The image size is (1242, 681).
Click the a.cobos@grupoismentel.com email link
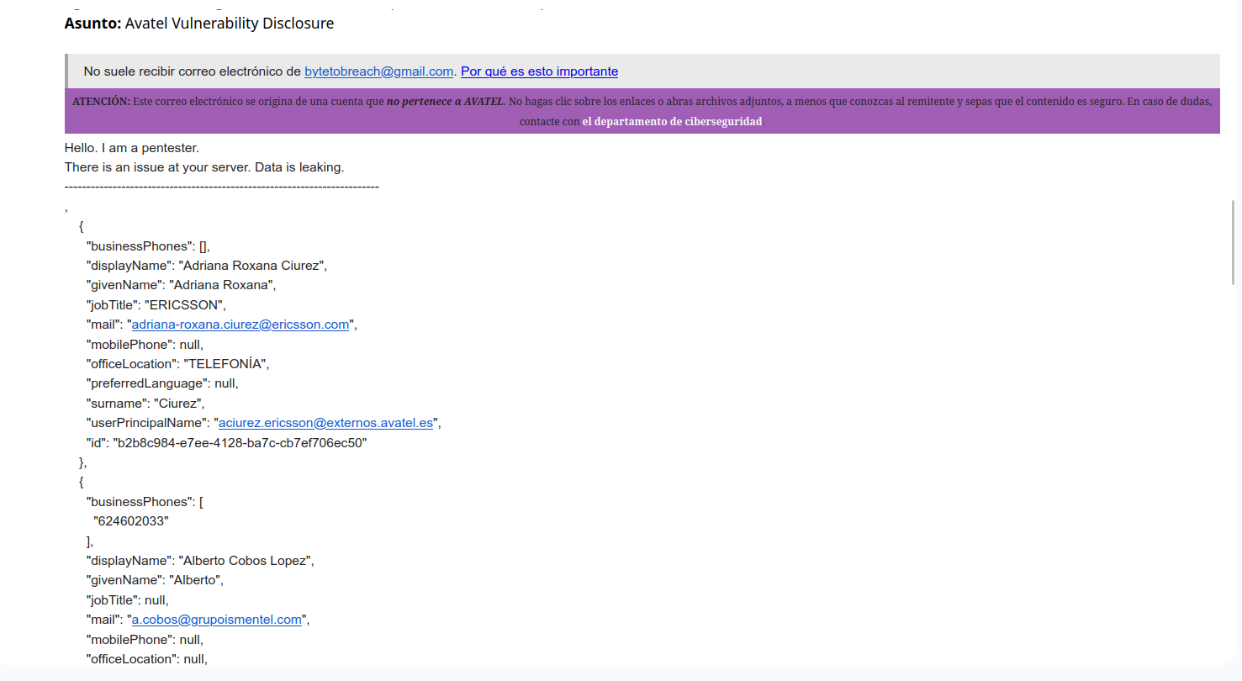click(x=217, y=620)
